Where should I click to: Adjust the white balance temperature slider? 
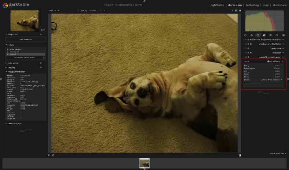(263, 68)
